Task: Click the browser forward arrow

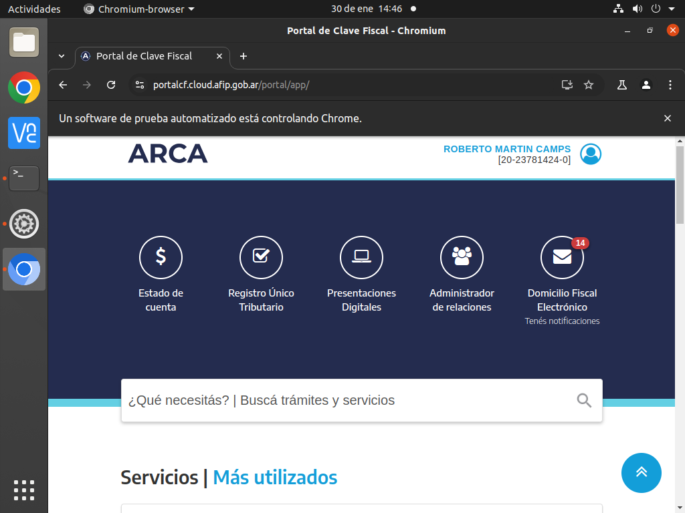Action: tap(87, 85)
